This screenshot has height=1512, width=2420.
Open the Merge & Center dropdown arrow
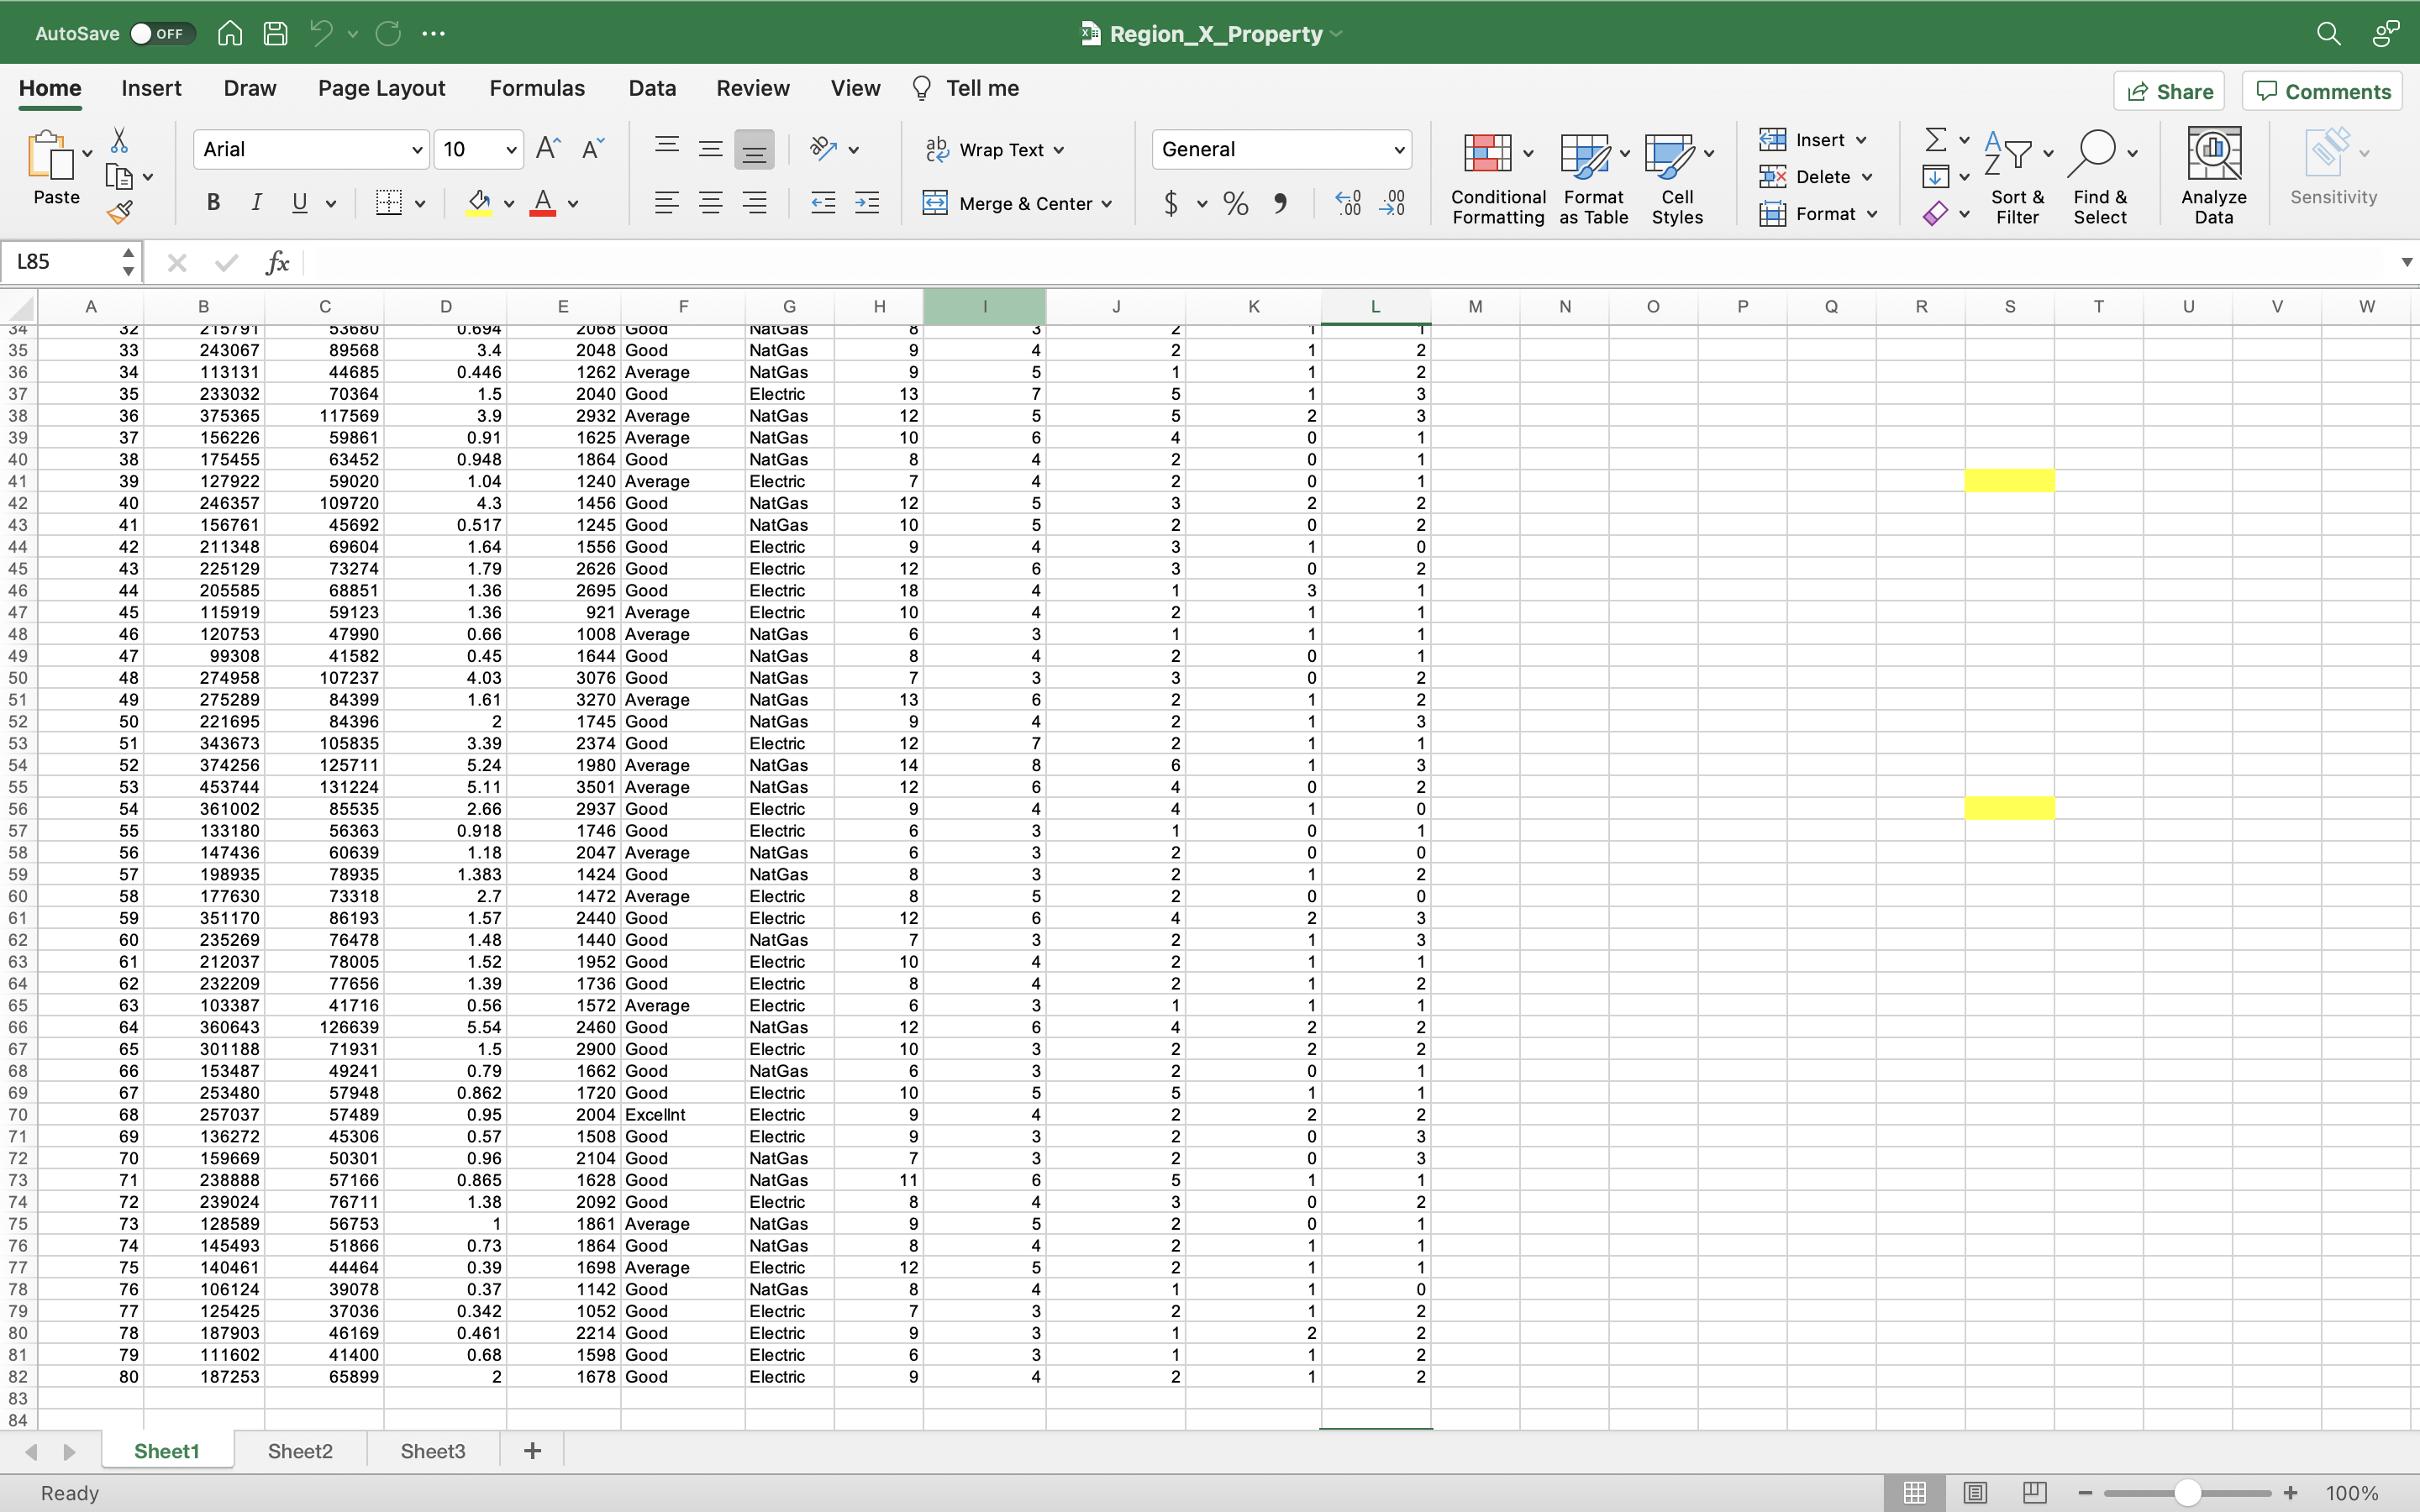click(1107, 204)
